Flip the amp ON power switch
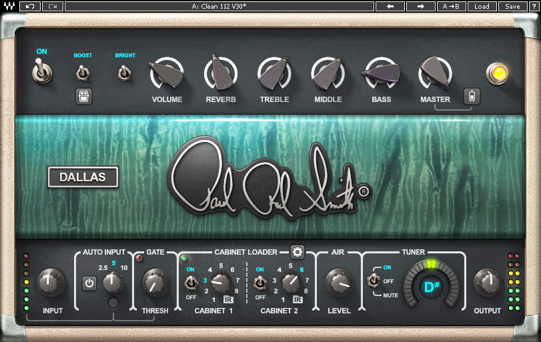Screen dimensions: 541x342 coord(42,70)
